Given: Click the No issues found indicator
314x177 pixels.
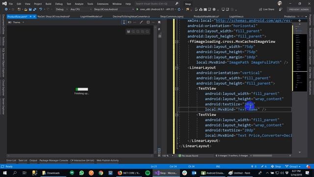Looking at the screenshot, I should pyautogui.click(x=188, y=156).
